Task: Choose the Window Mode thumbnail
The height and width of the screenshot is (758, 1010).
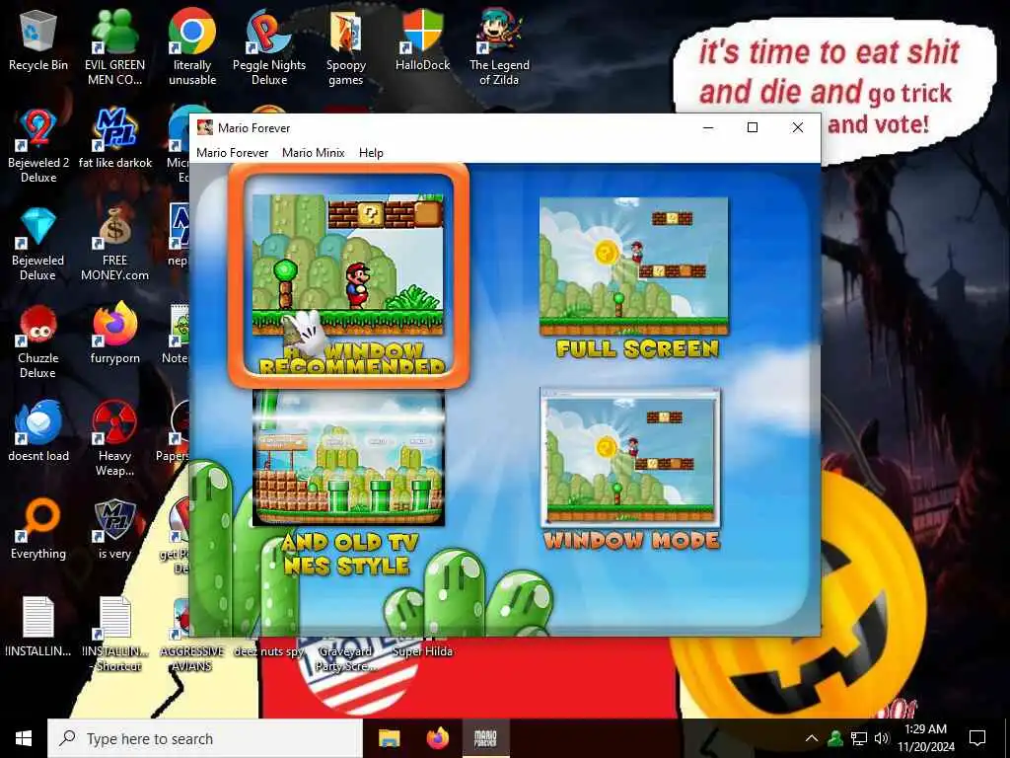Action: 630,457
